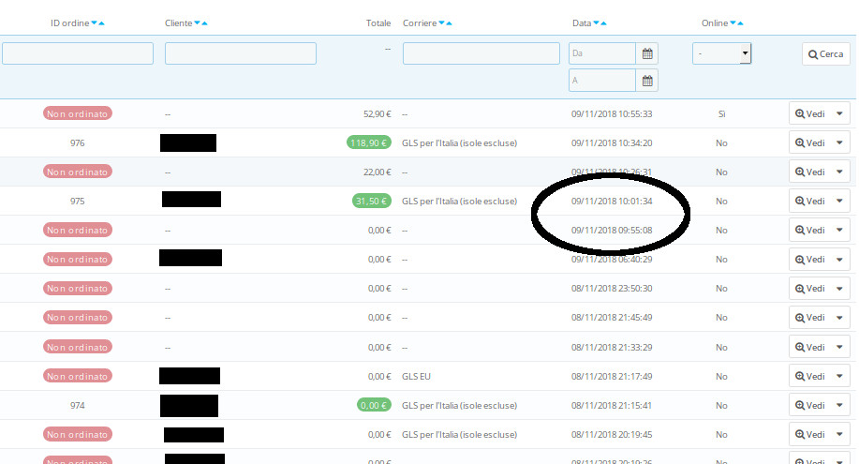The height and width of the screenshot is (464, 859).
Task: Click Non ordinato badge for 52,90 € cart
Action: click(77, 113)
